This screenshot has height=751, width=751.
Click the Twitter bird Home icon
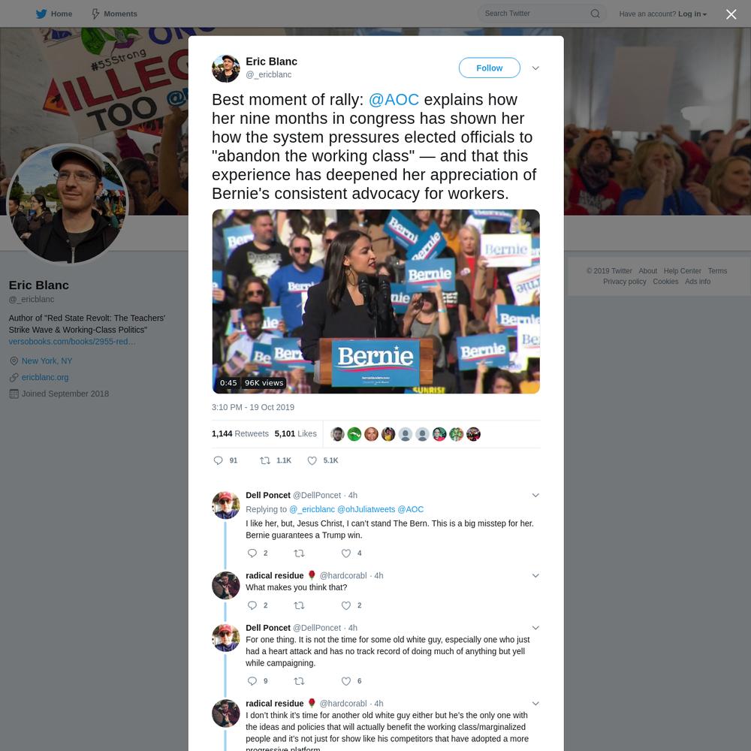[41, 14]
